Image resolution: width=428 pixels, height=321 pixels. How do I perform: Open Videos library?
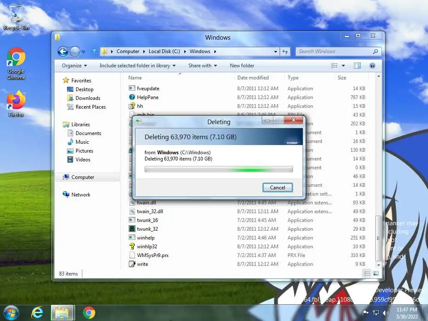(x=79, y=159)
